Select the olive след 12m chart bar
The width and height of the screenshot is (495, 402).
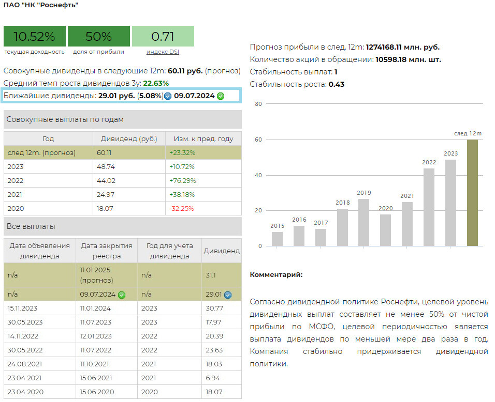coord(472,193)
